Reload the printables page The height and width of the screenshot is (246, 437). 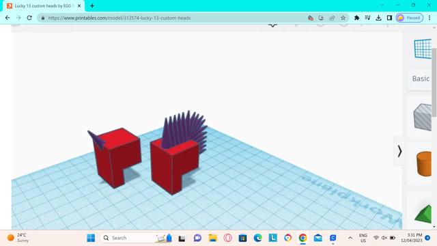click(x=29, y=18)
